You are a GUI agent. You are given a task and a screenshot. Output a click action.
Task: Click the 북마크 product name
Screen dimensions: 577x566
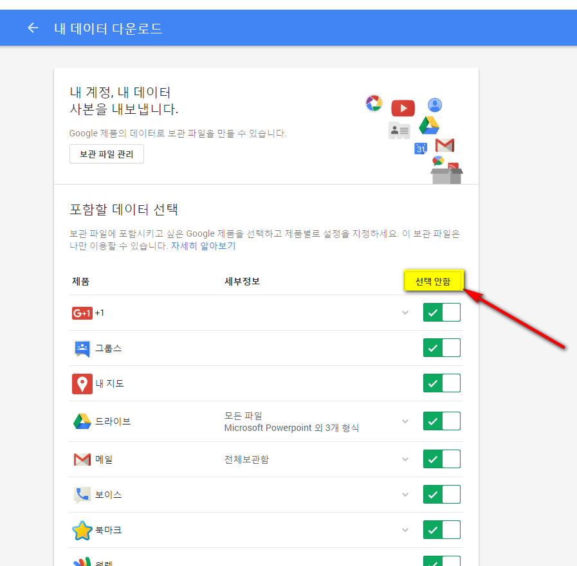tap(108, 530)
